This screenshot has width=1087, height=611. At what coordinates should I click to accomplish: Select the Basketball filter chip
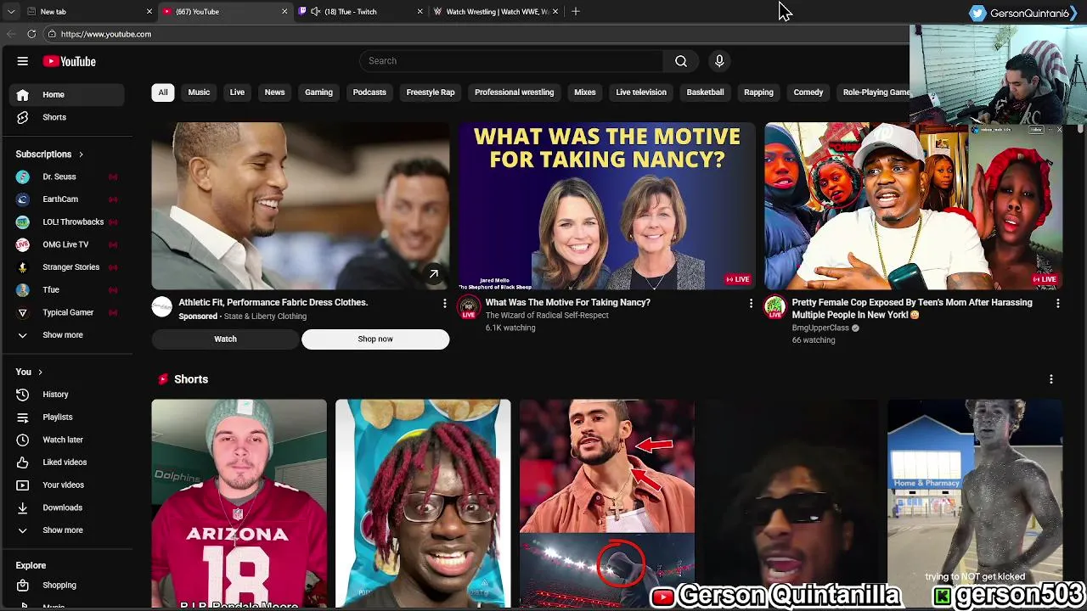tap(705, 92)
